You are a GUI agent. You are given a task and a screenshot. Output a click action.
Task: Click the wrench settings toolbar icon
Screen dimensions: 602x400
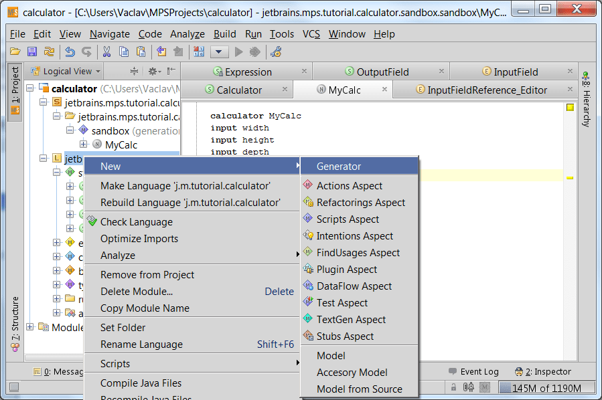(x=276, y=52)
